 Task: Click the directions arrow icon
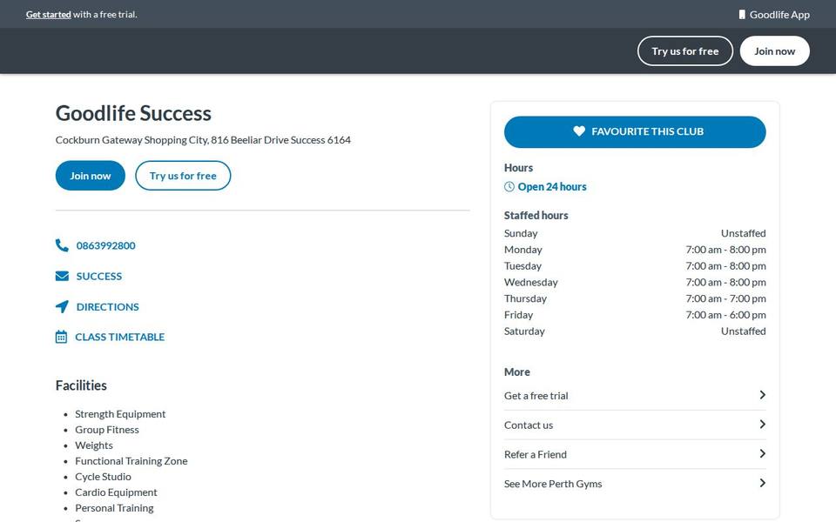[x=62, y=307]
